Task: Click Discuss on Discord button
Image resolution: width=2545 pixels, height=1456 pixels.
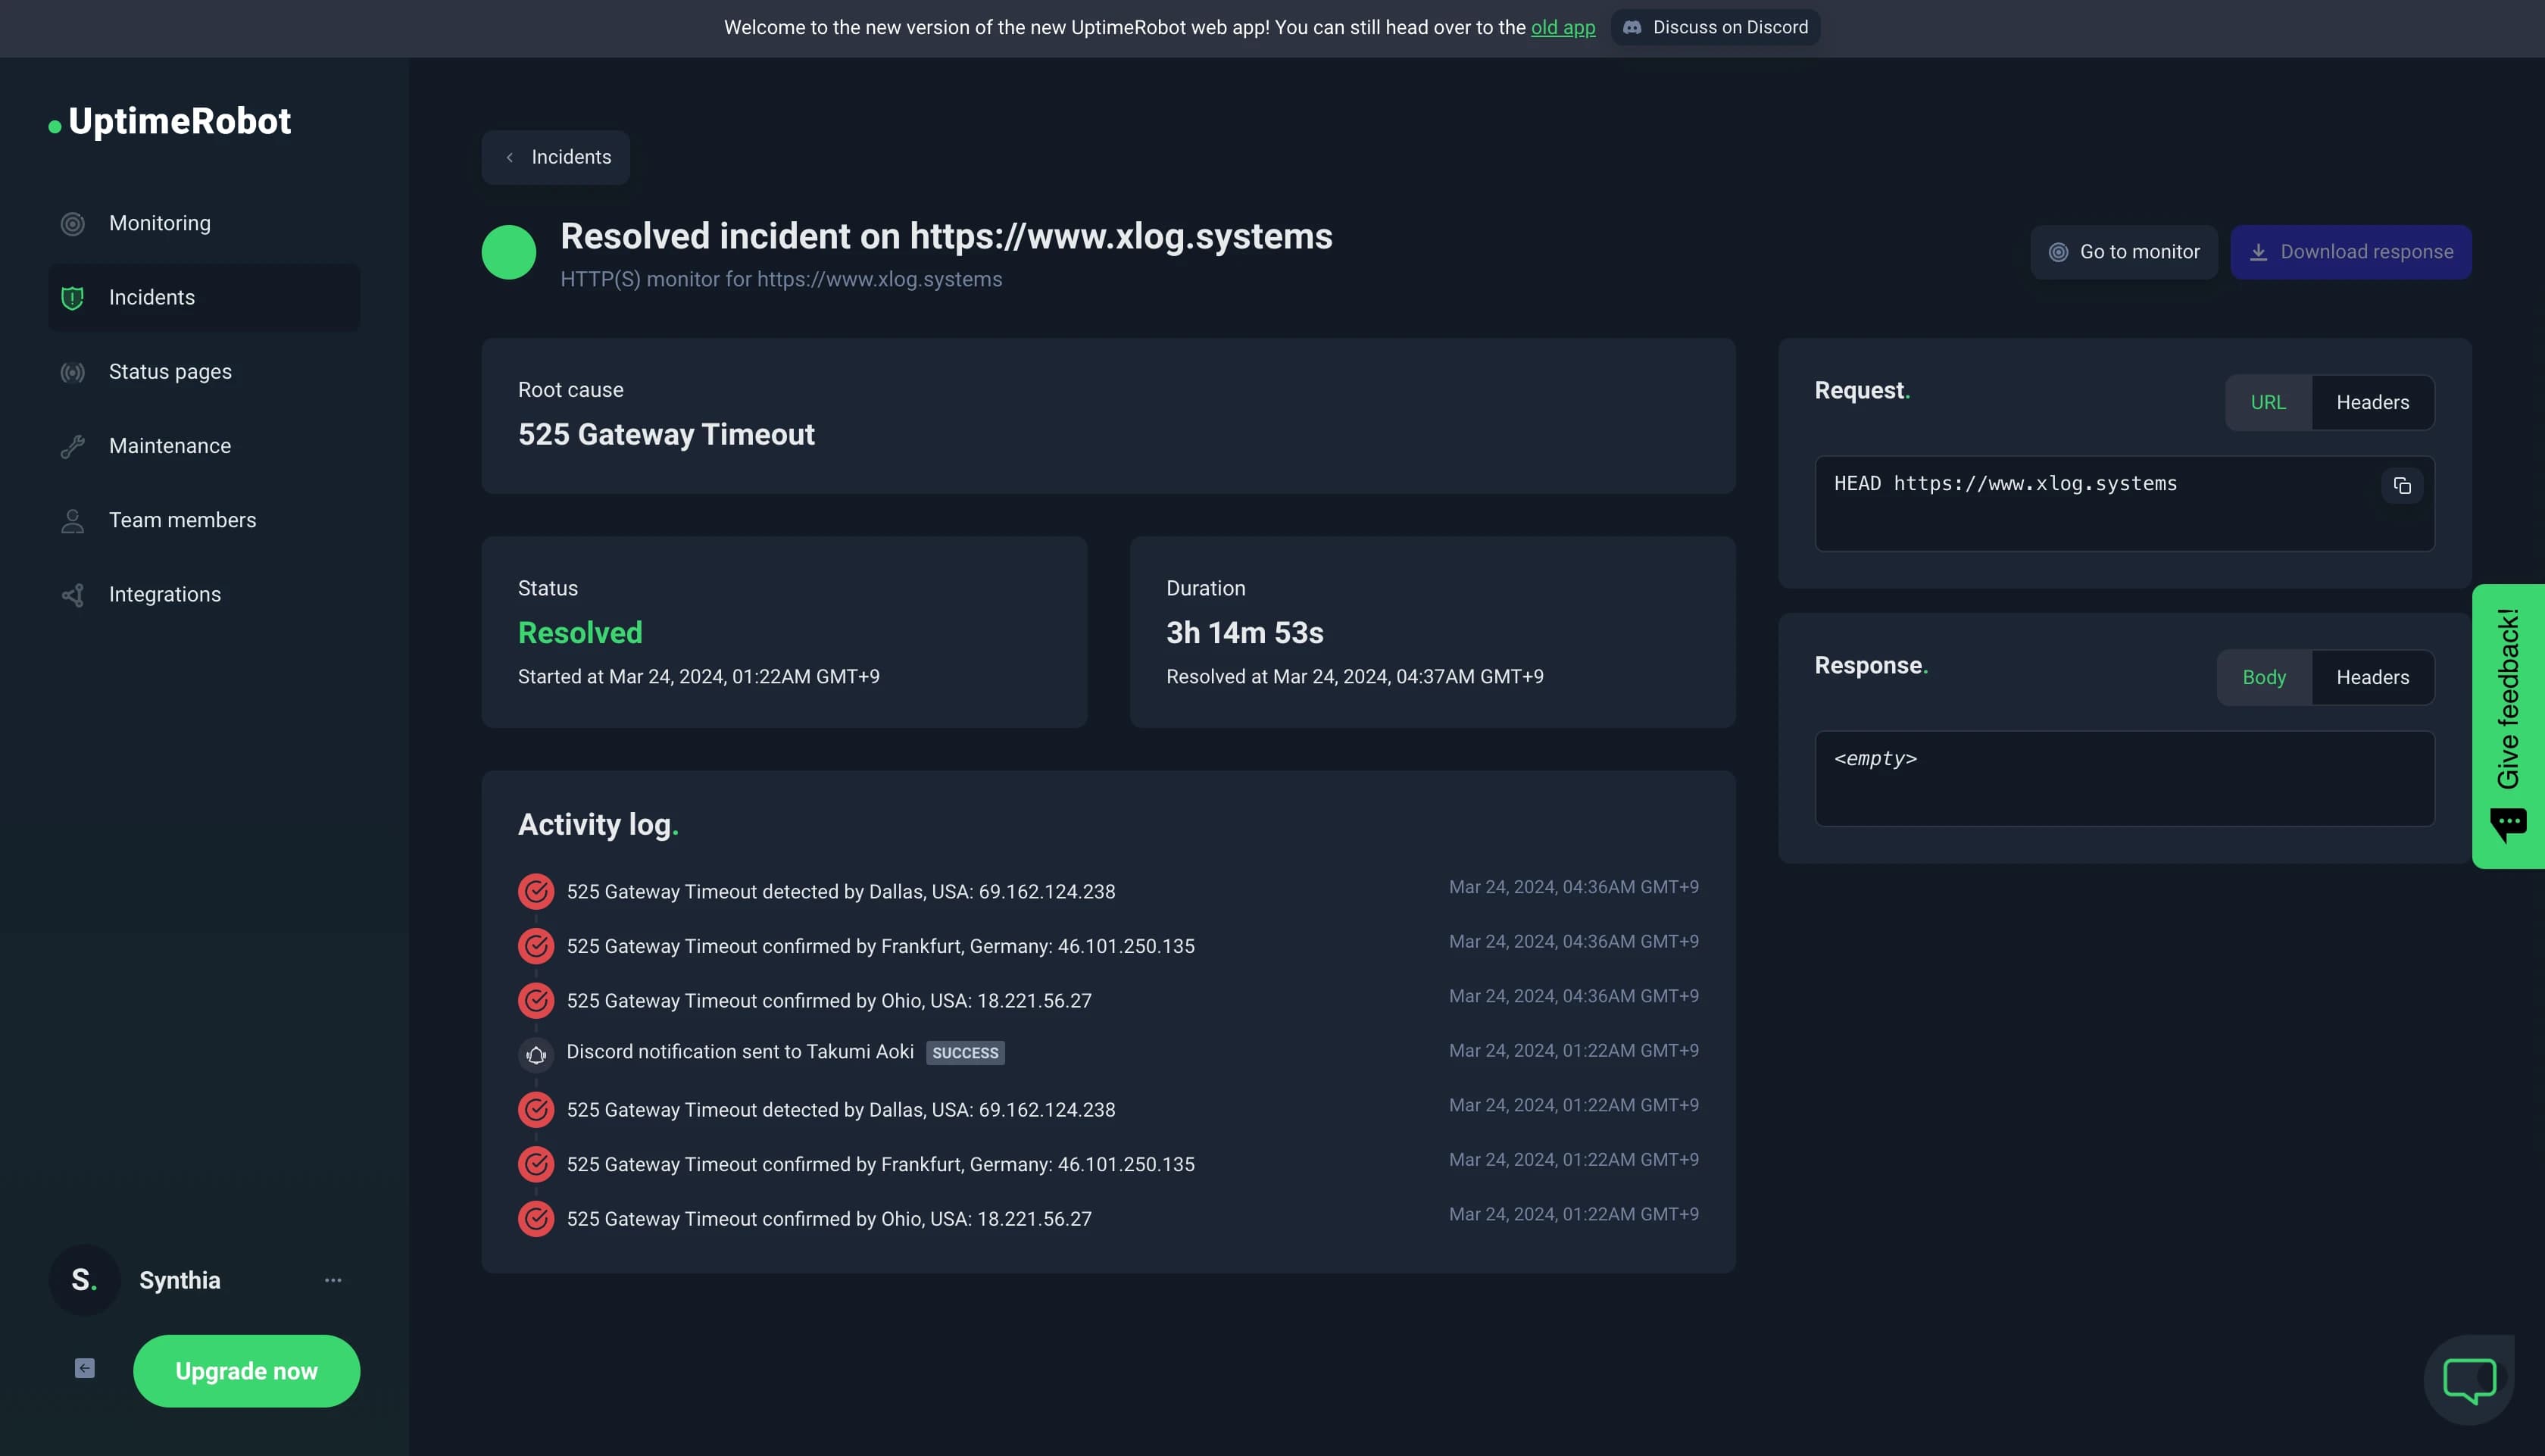Action: click(x=1716, y=27)
